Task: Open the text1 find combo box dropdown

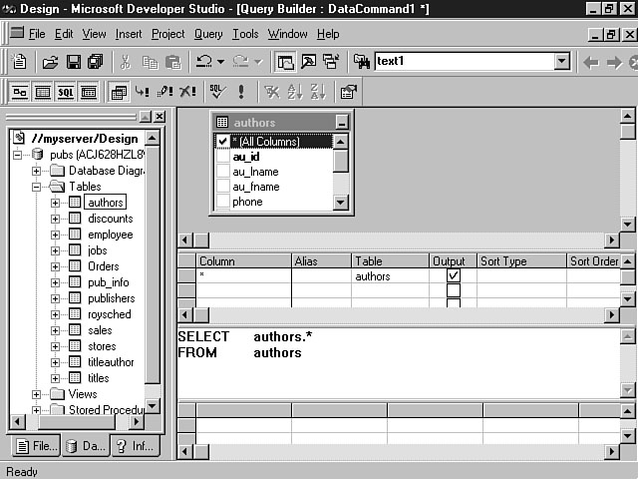Action: pos(561,62)
